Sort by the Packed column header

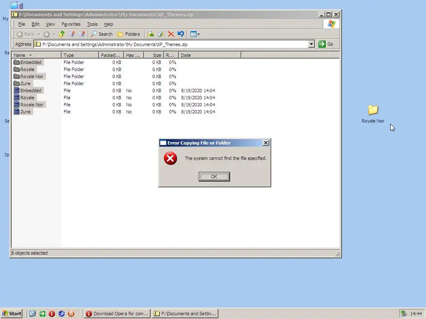click(111, 55)
